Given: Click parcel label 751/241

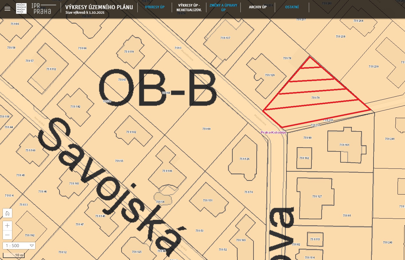Looking at the screenshot, I should [390, 139].
